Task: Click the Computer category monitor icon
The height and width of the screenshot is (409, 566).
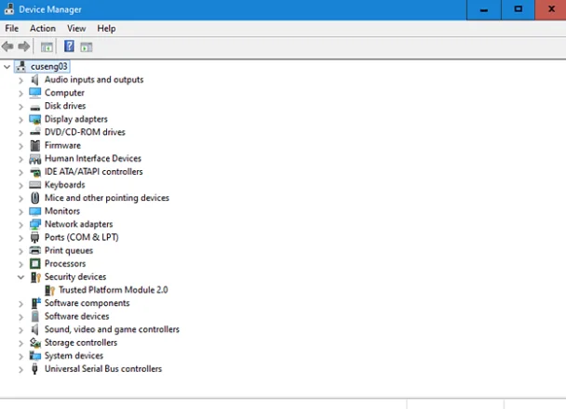Action: (x=35, y=93)
